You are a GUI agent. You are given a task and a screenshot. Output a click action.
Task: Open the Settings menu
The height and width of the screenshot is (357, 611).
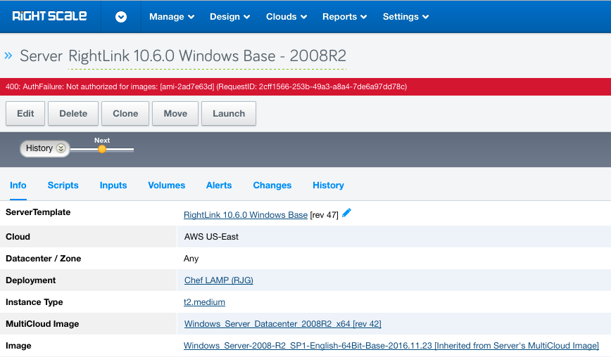(x=405, y=17)
